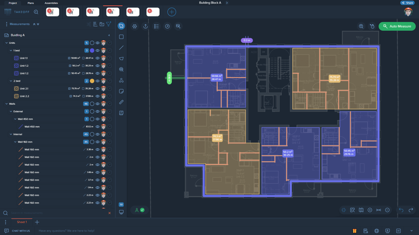Viewport: 419px width, 235px height.
Task: Open plan thumbnail number 1
Action: [53, 12]
